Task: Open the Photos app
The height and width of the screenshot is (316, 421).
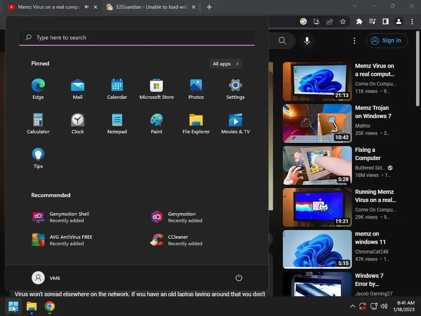Action: coord(196,89)
